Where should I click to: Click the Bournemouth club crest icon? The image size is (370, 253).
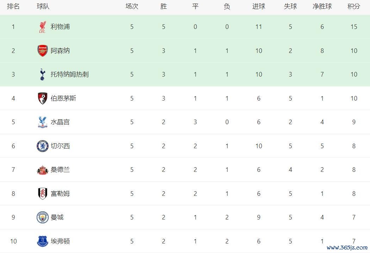[x=42, y=98]
